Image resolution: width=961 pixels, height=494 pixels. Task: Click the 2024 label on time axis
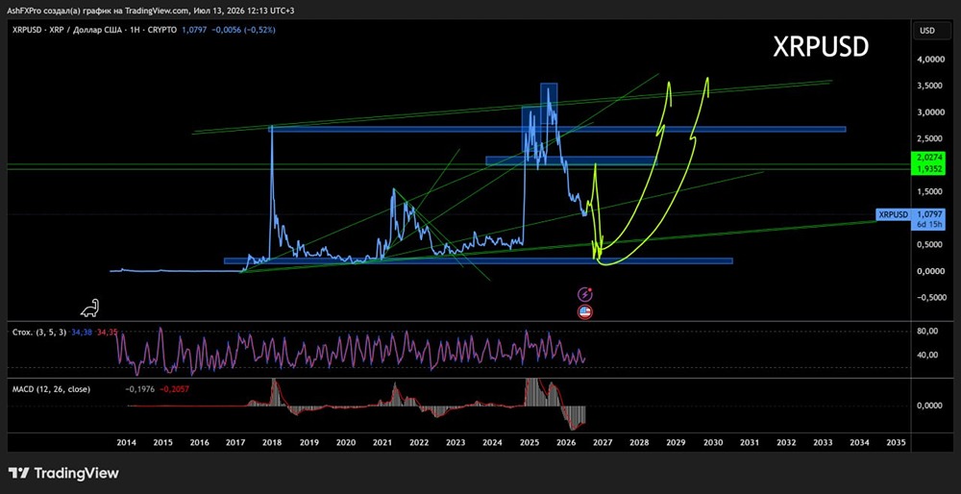coord(493,442)
